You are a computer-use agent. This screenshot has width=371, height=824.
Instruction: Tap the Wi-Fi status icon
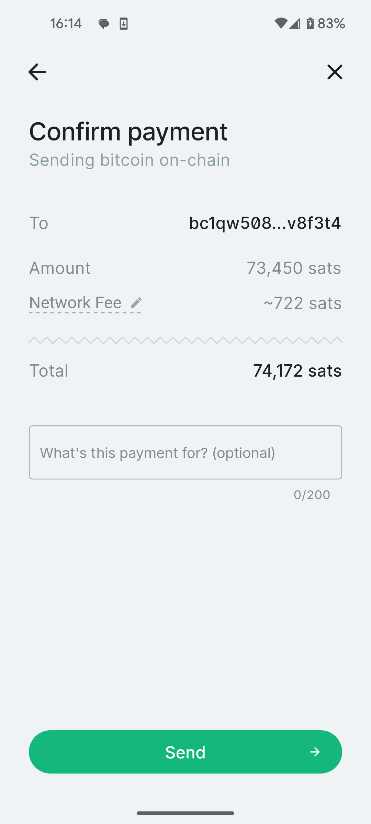tap(281, 23)
